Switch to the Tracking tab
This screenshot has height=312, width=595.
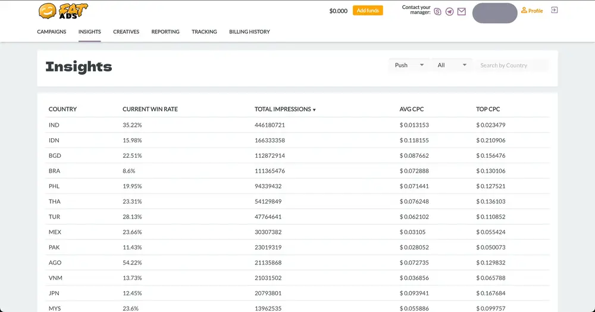(204, 32)
